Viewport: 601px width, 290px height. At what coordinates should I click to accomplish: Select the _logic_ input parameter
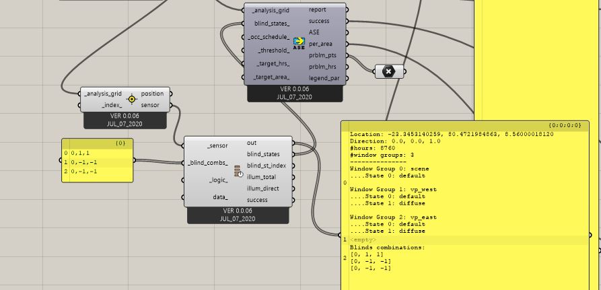[x=219, y=180]
